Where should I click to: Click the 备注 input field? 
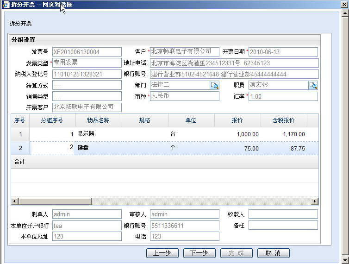coord(283,225)
